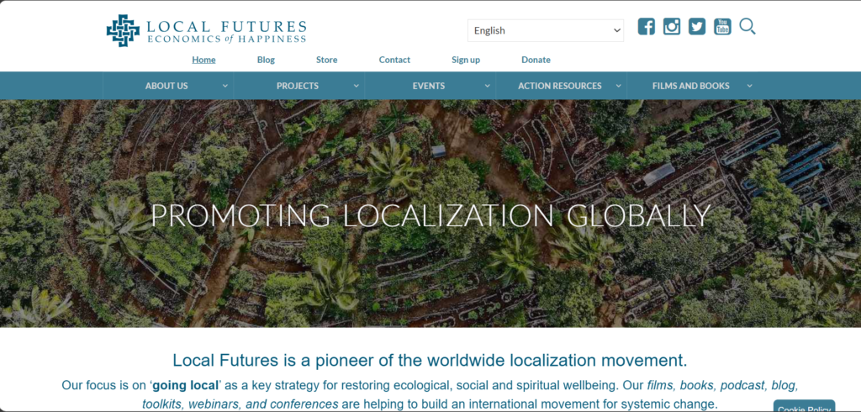Open the ACTION RESOURCES menu item
861x412 pixels.
pos(559,86)
